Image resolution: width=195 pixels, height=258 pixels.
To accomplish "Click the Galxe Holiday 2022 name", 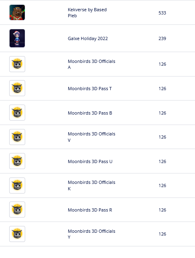I will pyautogui.click(x=88, y=38).
